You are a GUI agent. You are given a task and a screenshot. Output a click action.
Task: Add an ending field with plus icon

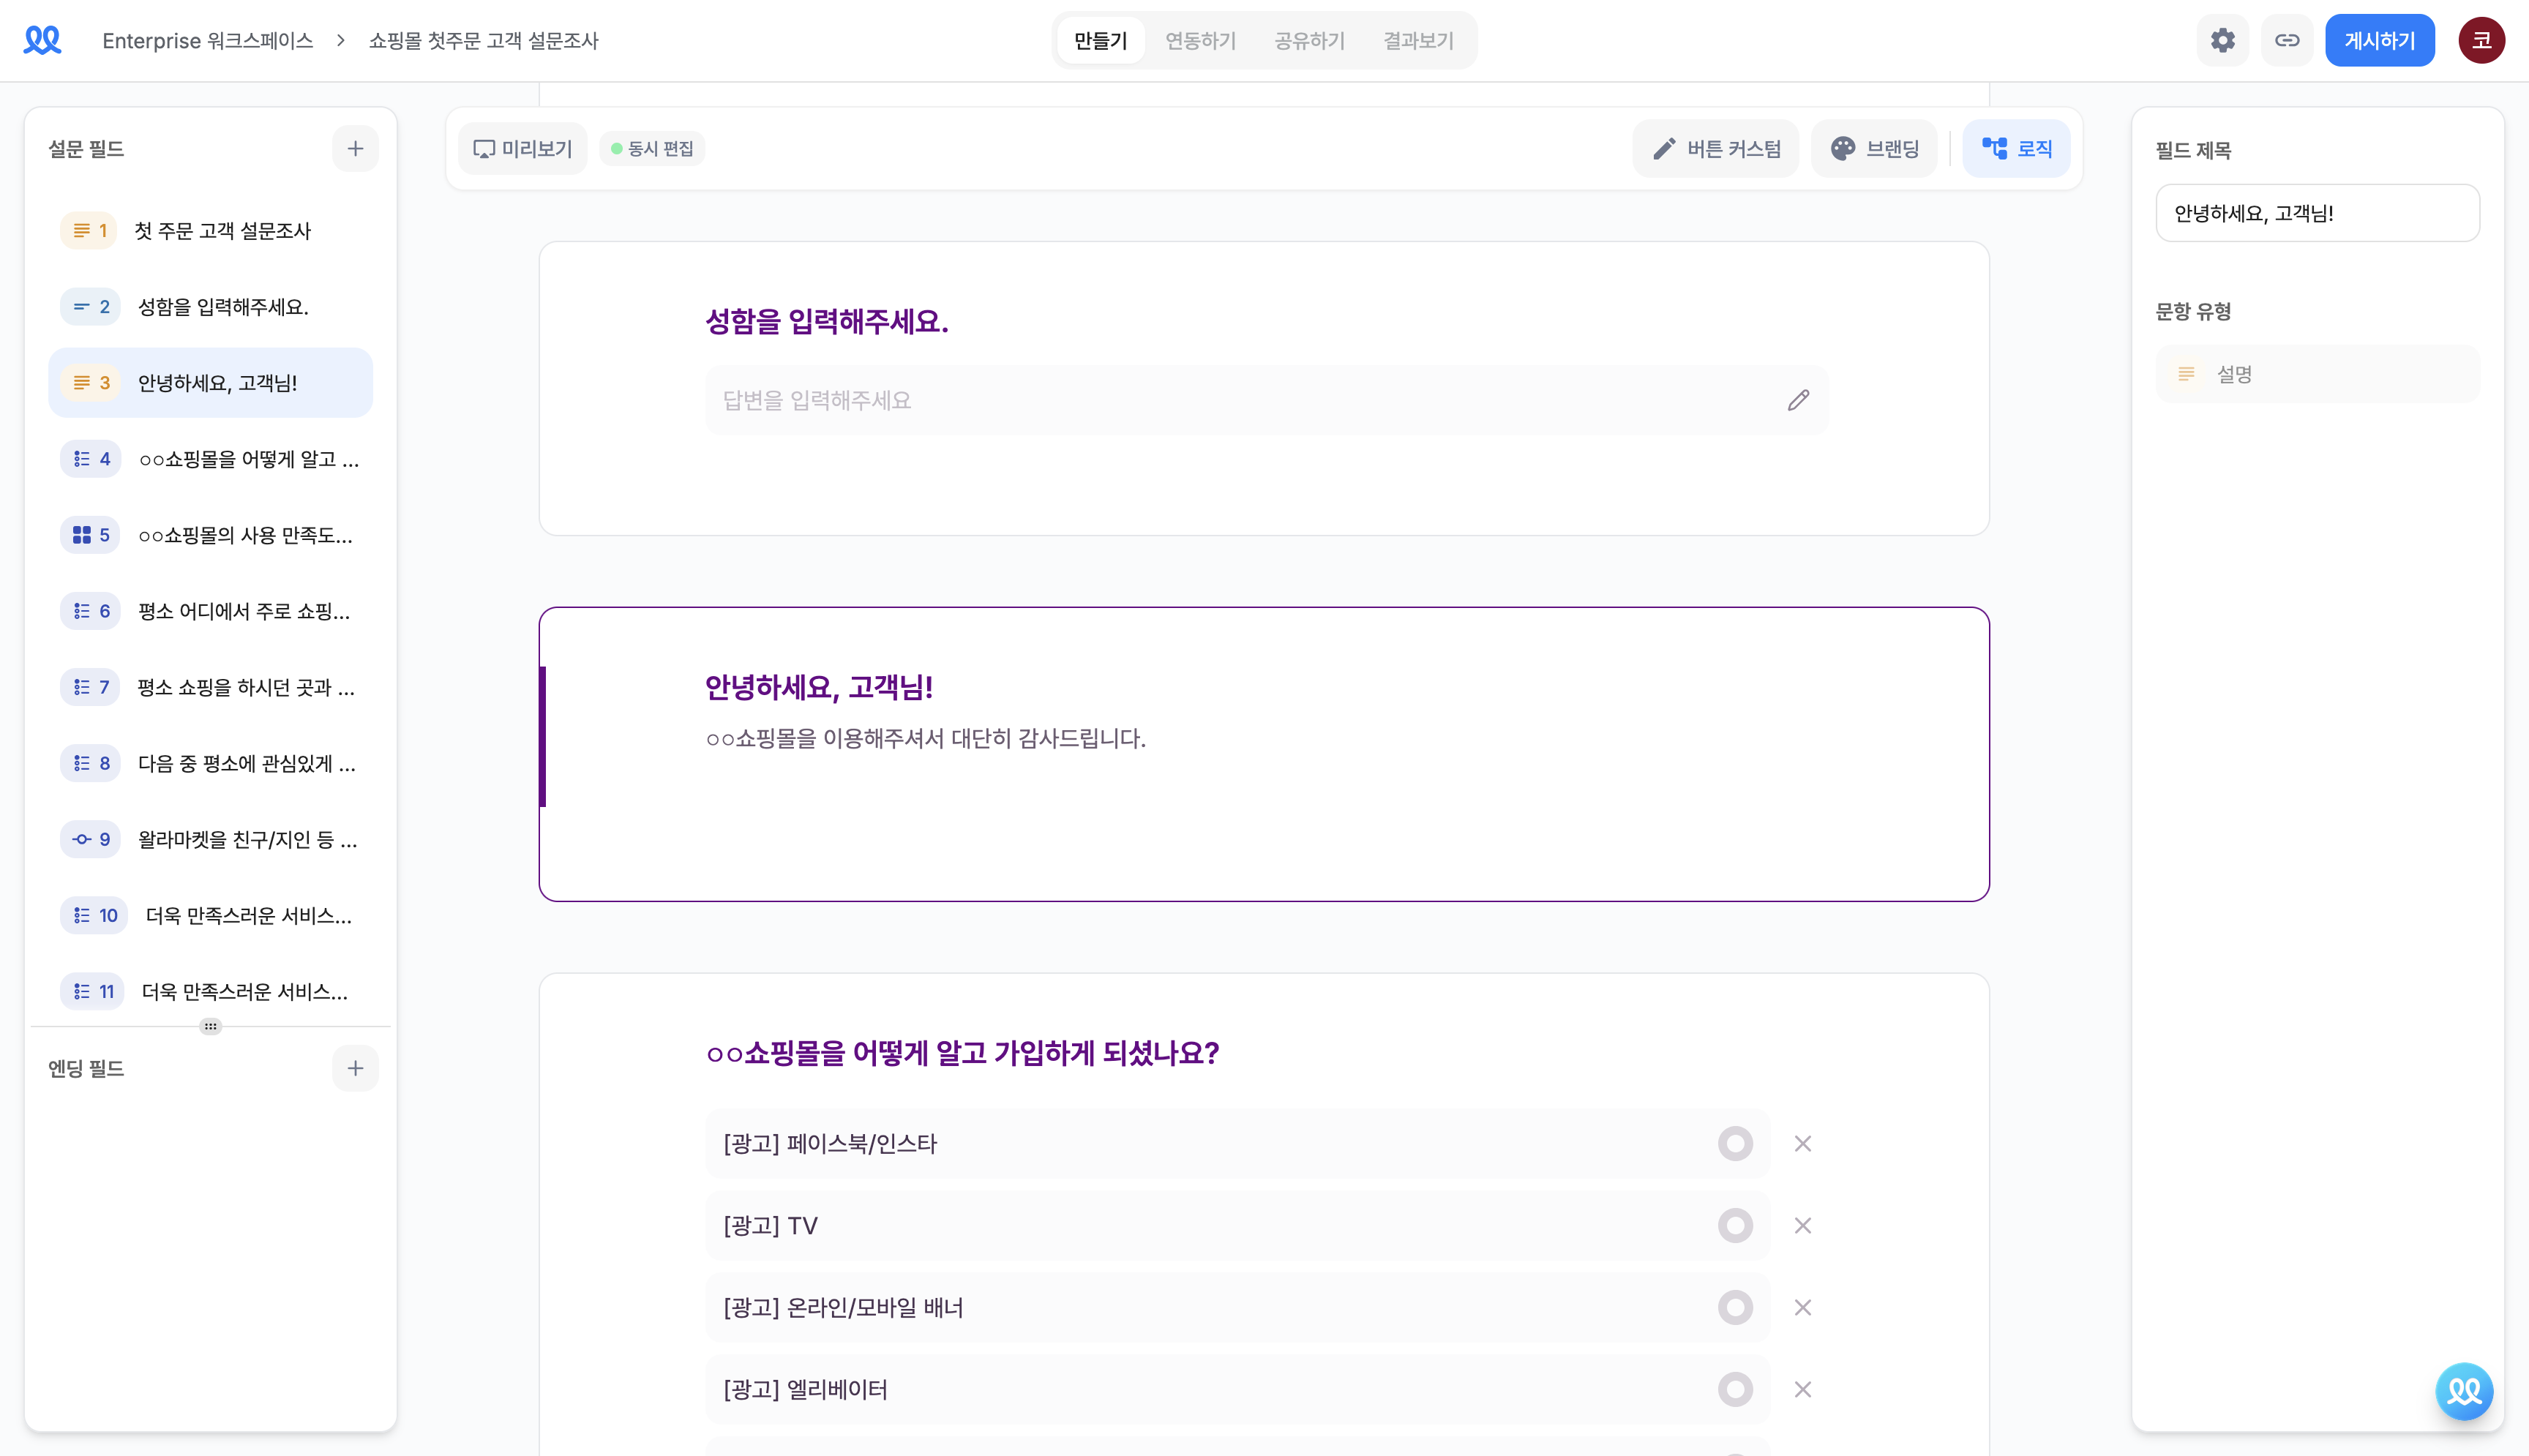(x=355, y=1068)
